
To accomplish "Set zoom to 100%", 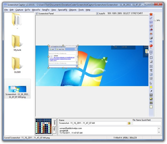I will (x=114, y=13).
